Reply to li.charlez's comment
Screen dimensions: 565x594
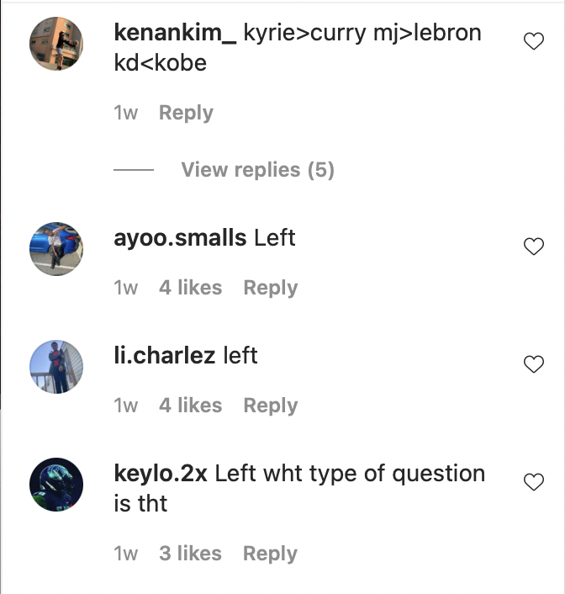(270, 406)
